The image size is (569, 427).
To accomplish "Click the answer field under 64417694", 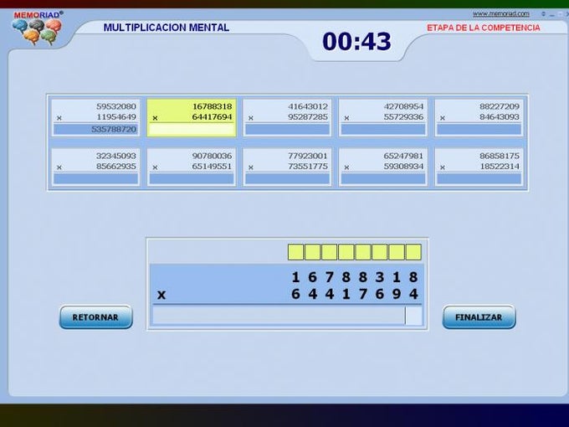I will pos(192,130).
